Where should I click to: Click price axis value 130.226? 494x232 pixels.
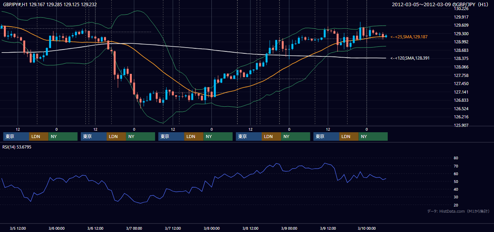(x=461, y=9)
